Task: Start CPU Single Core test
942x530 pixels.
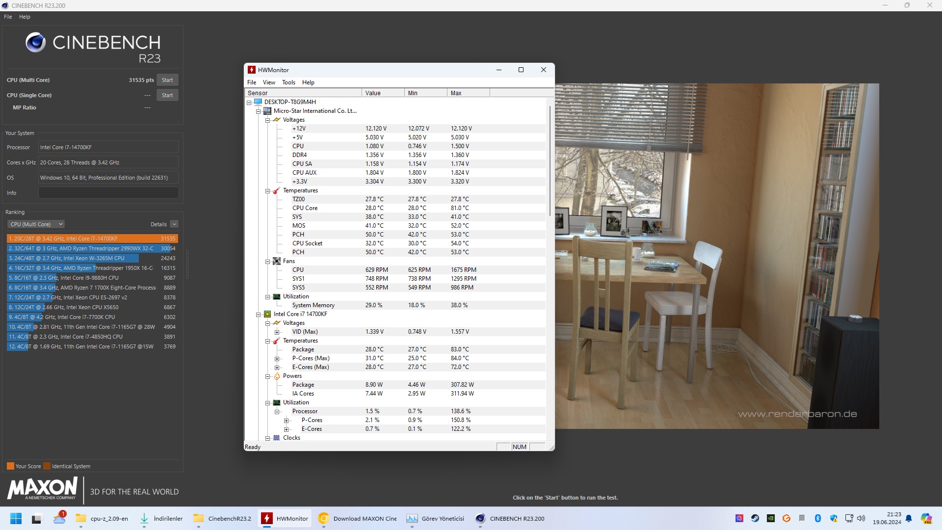Action: 167,95
